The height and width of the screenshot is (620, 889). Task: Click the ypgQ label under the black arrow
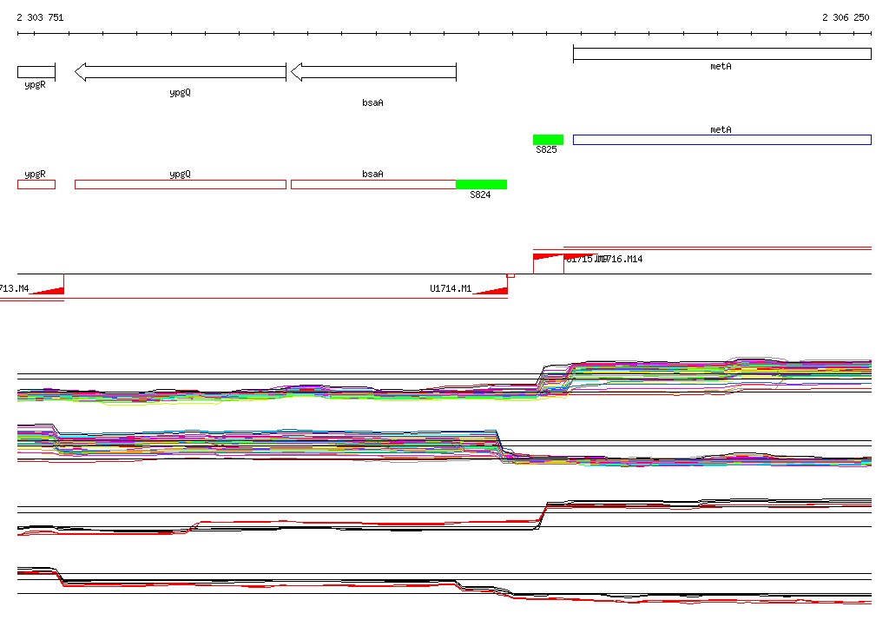coord(181,92)
